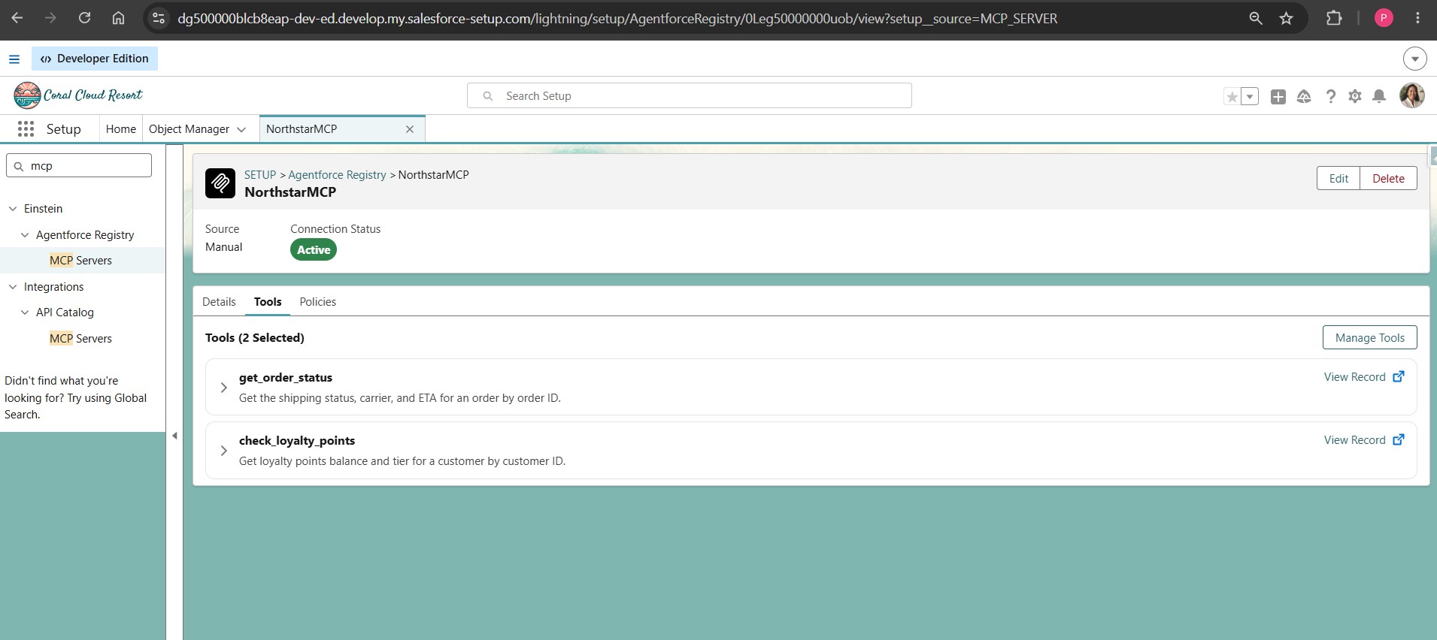Screen dimensions: 1437x640
Task: Click the Manage Tools button
Action: (1369, 337)
